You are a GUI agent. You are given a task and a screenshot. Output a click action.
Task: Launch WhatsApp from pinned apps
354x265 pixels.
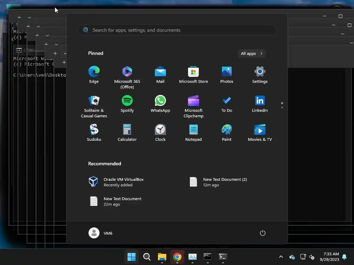(160, 104)
